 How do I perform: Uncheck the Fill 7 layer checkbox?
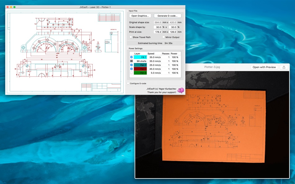132,57
